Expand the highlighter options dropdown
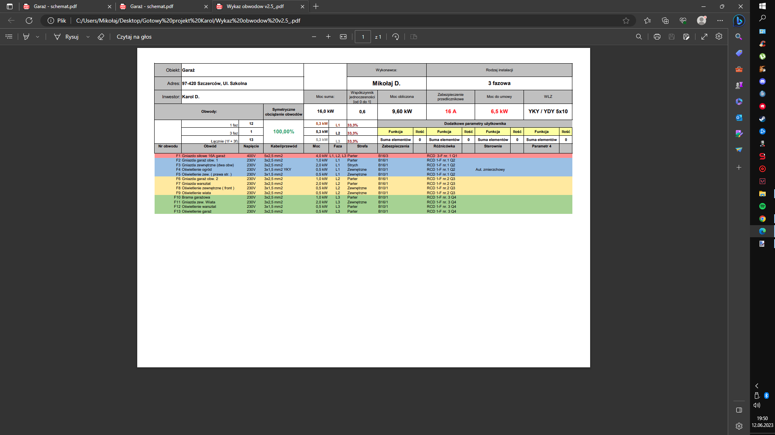 [38, 37]
